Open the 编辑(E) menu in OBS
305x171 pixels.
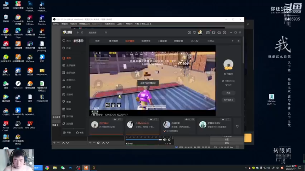click(64, 24)
